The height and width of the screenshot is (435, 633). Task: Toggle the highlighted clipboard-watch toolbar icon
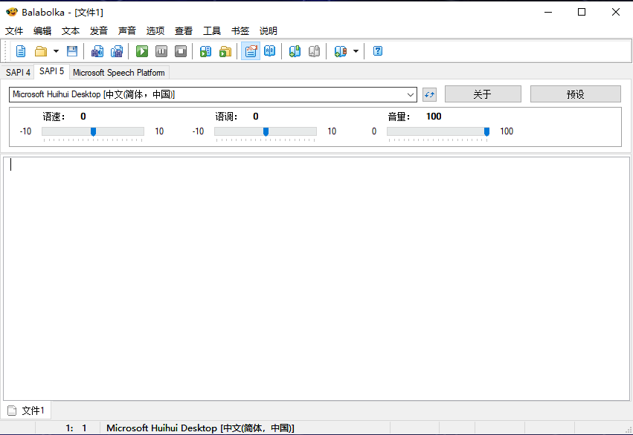pyautogui.click(x=251, y=51)
